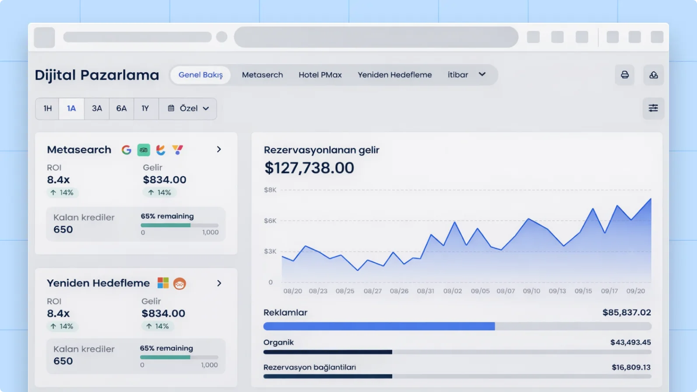Click the red-yellow checkmark logo in Metasearch card
The height and width of the screenshot is (392, 697).
pyautogui.click(x=177, y=150)
